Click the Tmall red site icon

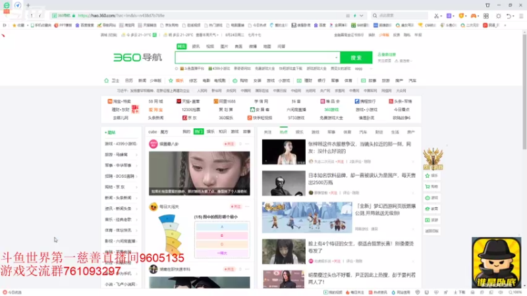click(179, 101)
